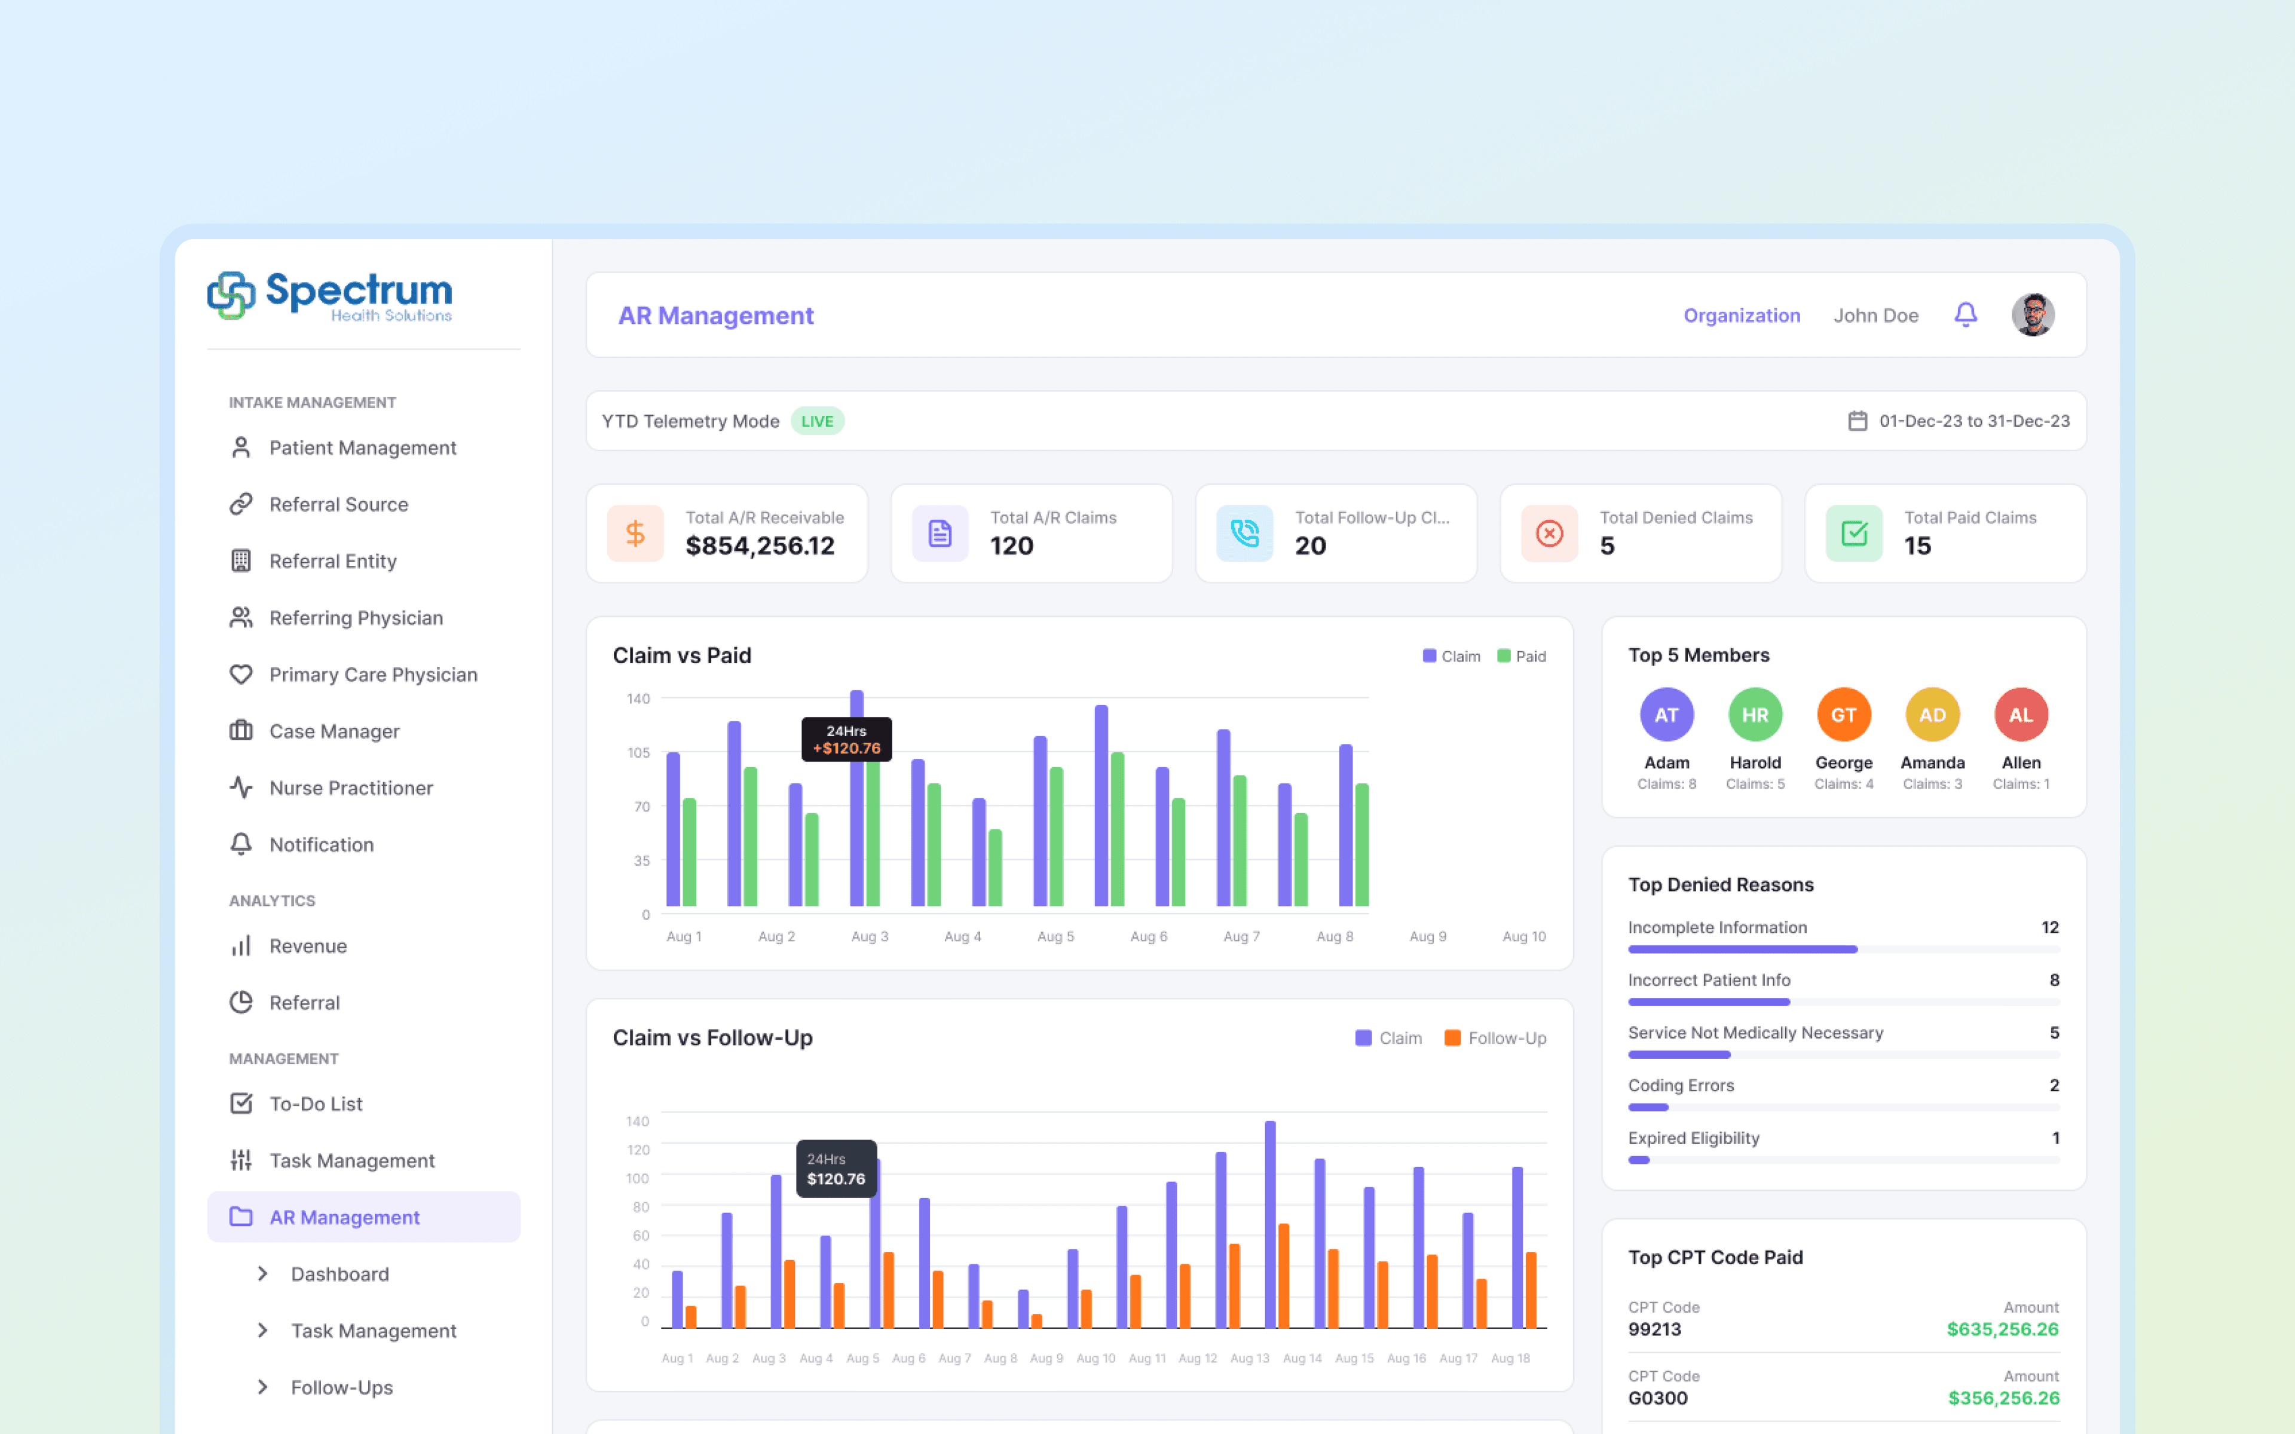This screenshot has width=2295, height=1434.
Task: Toggle Claim legend in Claim vs Paid
Action: tap(1451, 656)
